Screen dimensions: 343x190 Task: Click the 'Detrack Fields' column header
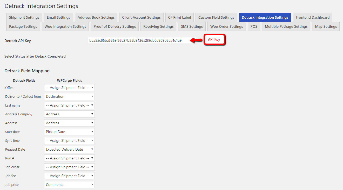point(24,80)
